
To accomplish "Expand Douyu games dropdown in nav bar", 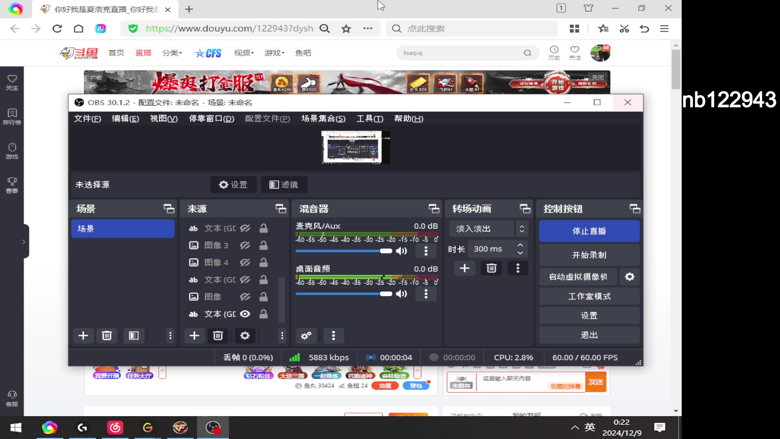I will [x=275, y=53].
